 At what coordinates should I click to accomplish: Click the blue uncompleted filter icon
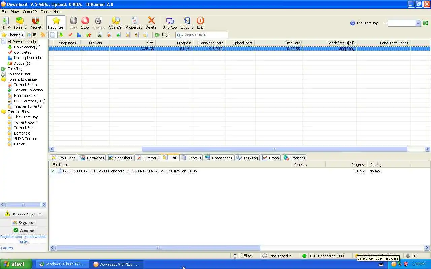(79, 35)
